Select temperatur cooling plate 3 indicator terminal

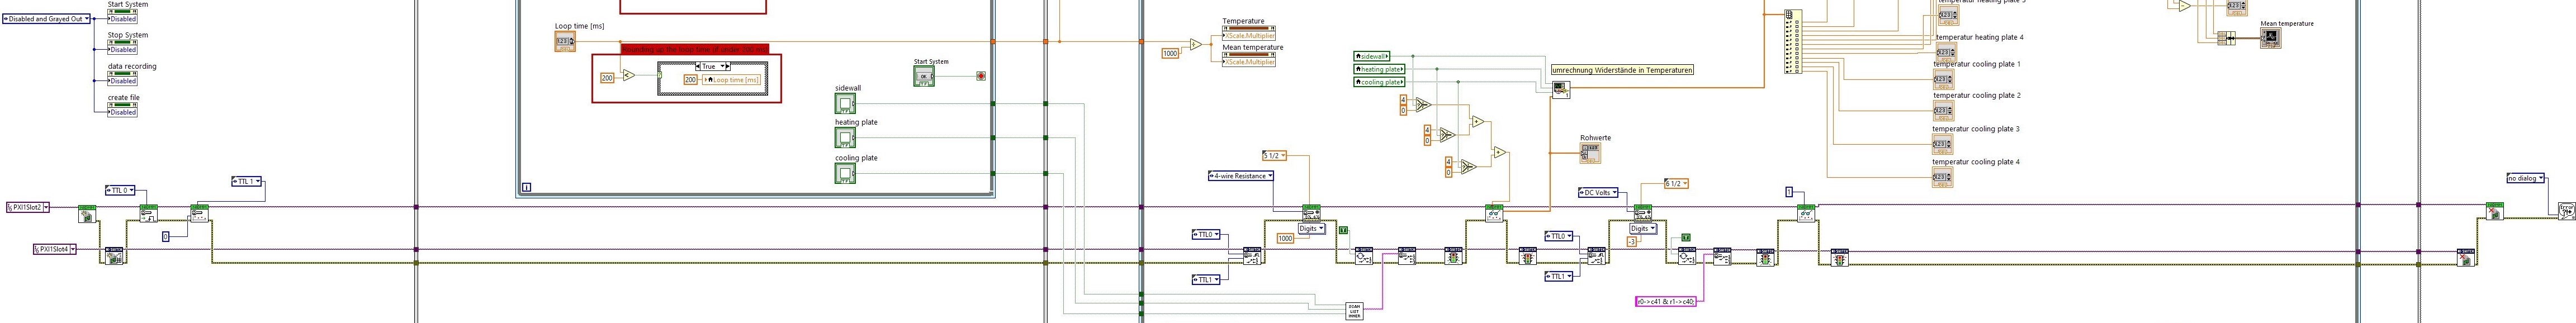[x=1944, y=144]
